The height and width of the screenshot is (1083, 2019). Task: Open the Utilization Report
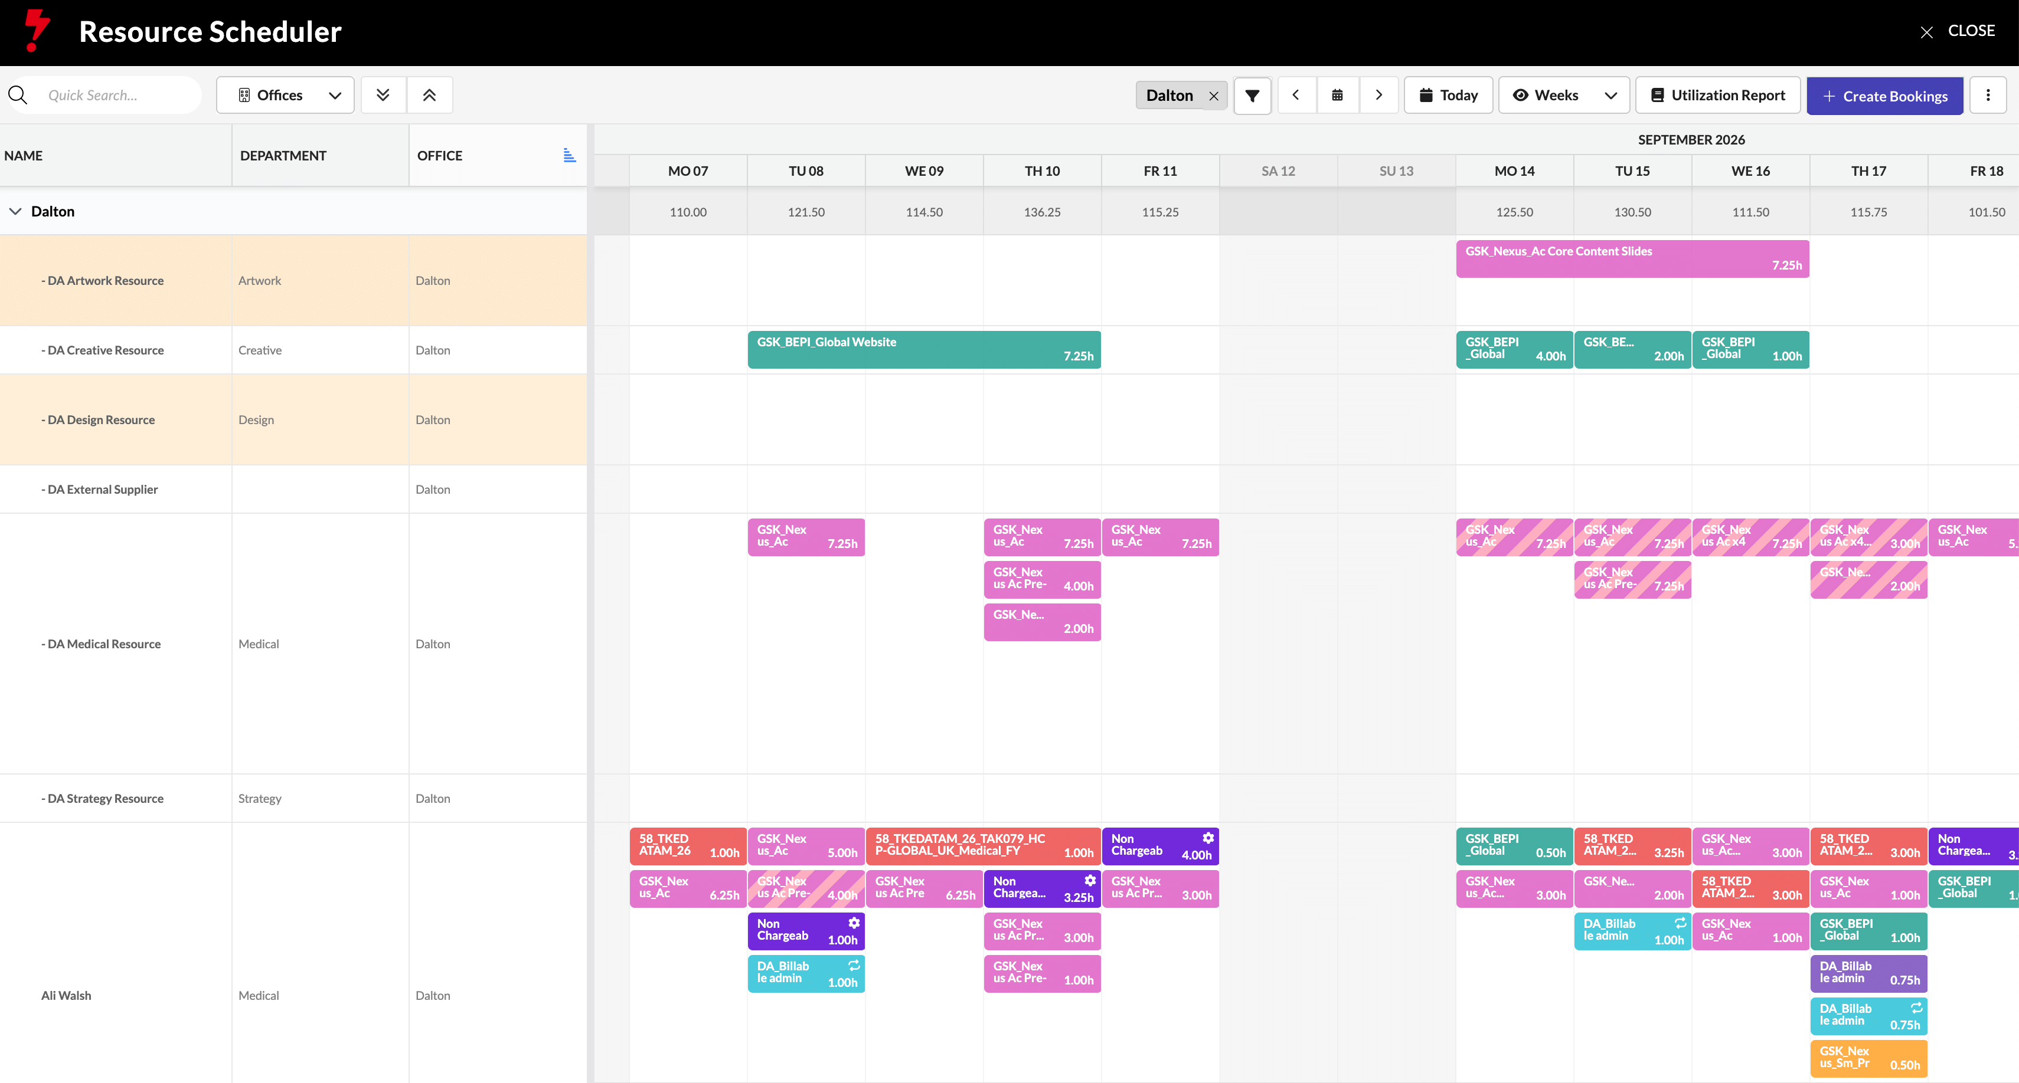coord(1717,96)
